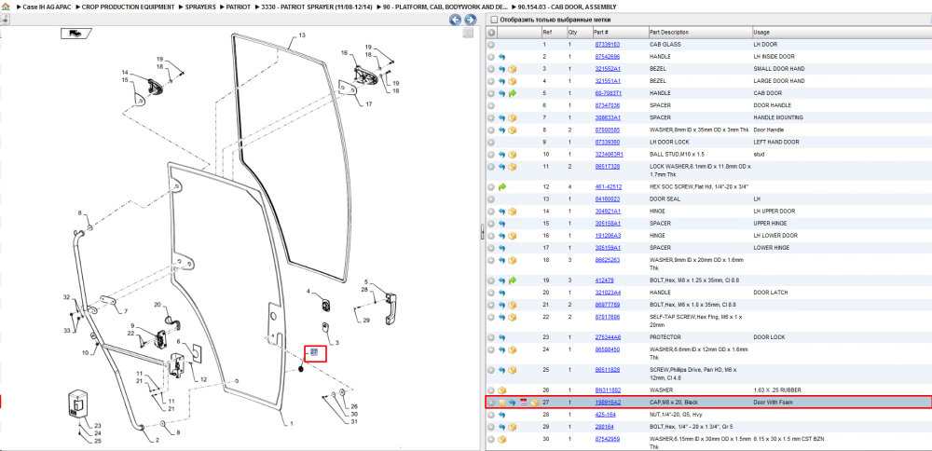Open part number link 86588450
Screen dimensions: 932x451
tap(608, 349)
